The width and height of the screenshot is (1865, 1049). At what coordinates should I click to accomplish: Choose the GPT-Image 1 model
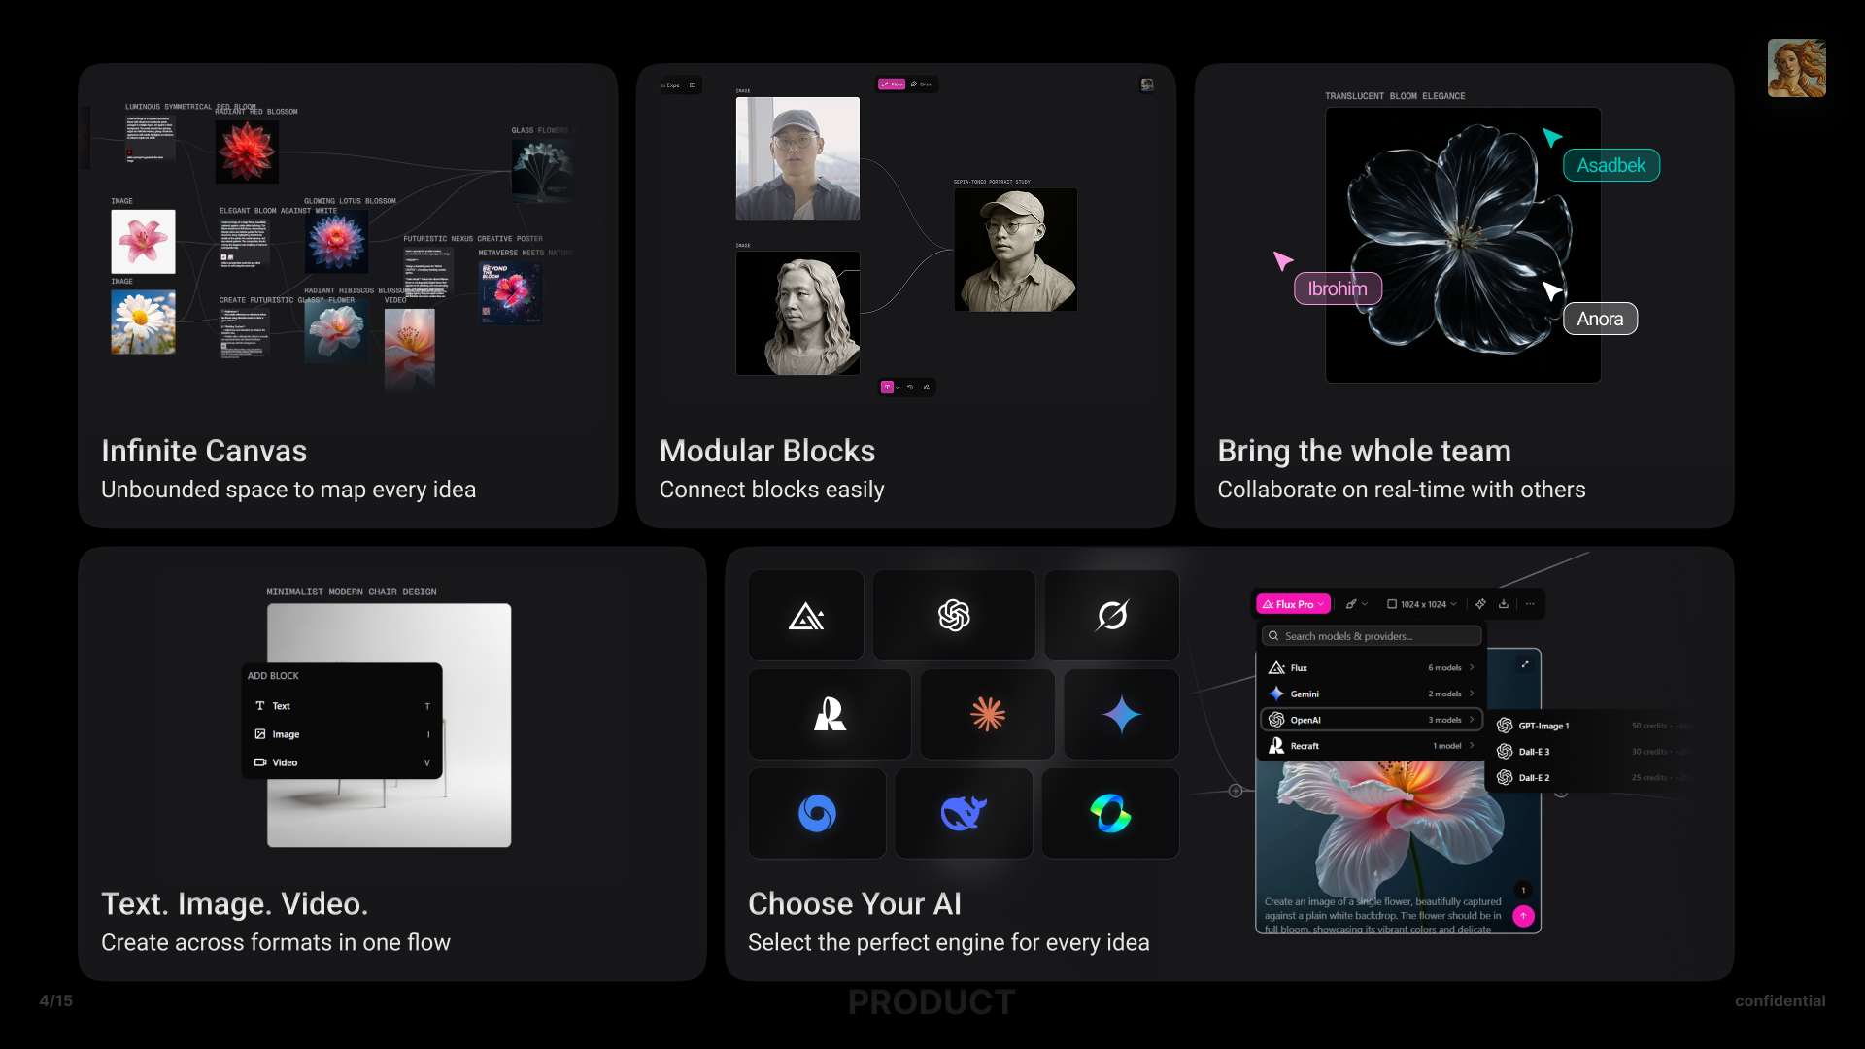(x=1543, y=726)
